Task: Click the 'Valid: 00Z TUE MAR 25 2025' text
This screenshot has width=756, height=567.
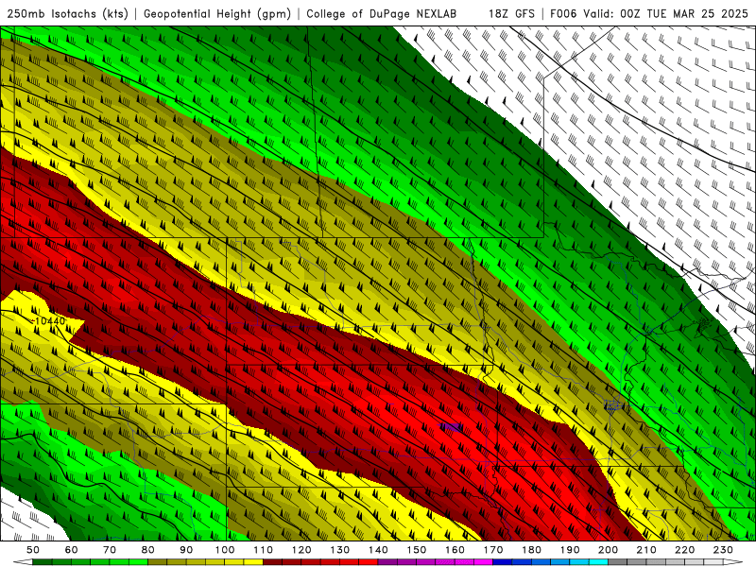Action: point(665,14)
